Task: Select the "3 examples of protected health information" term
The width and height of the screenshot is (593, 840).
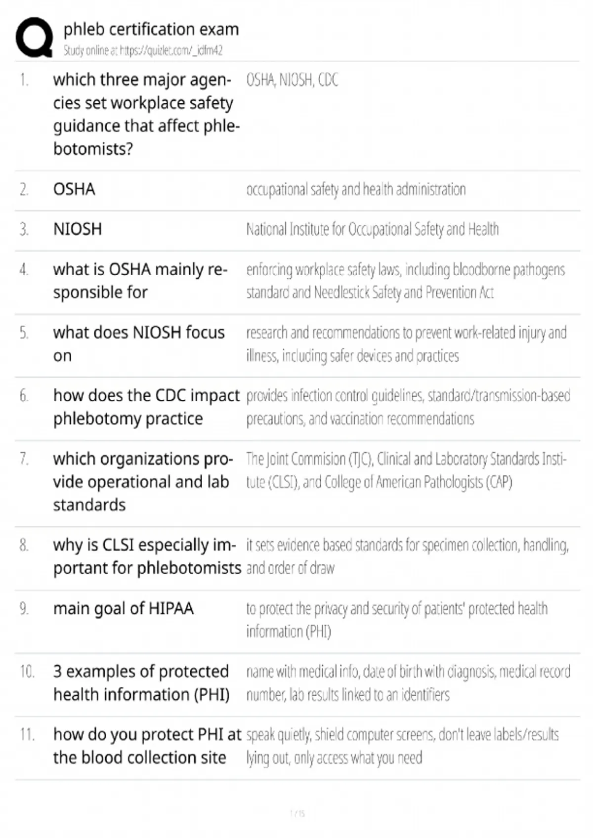Action: coord(141,683)
